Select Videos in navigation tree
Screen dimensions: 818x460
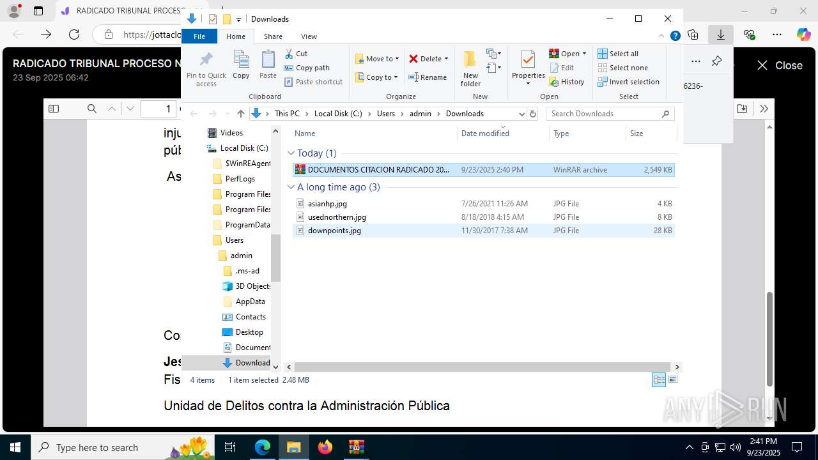pyautogui.click(x=231, y=133)
